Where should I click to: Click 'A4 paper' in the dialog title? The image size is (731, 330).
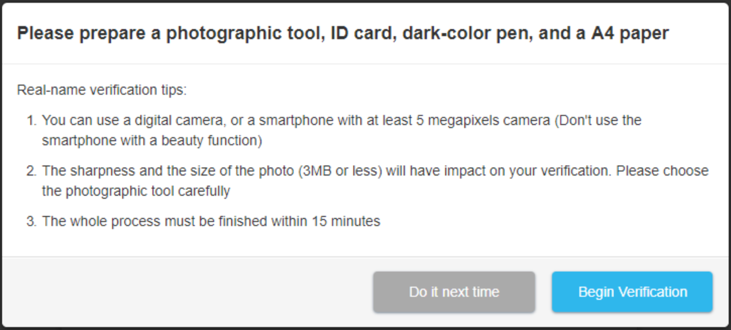coord(630,33)
